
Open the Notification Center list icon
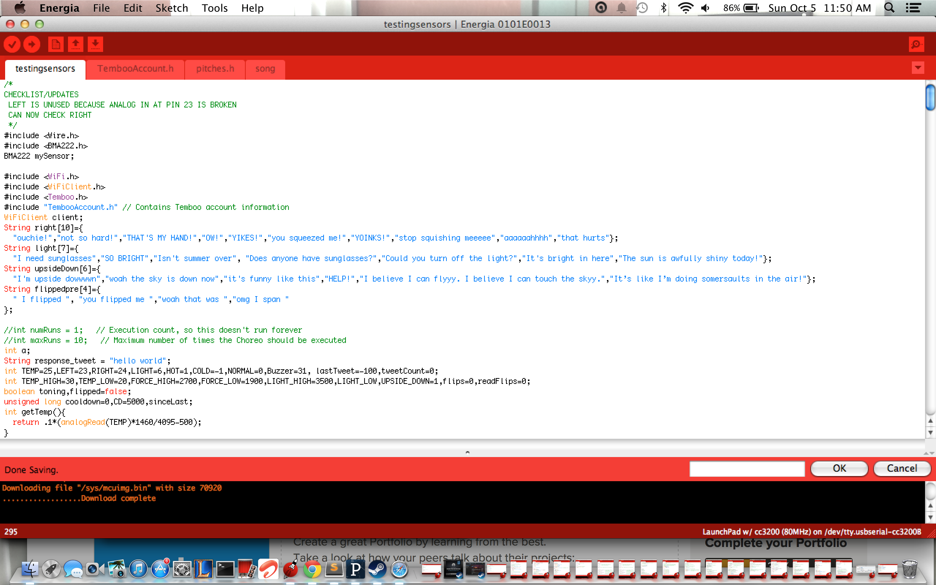(914, 8)
